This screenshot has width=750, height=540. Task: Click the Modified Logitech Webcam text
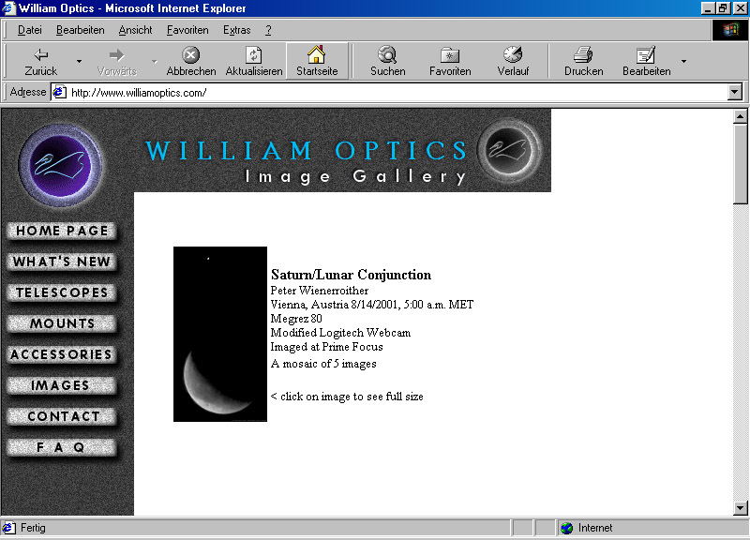340,333
